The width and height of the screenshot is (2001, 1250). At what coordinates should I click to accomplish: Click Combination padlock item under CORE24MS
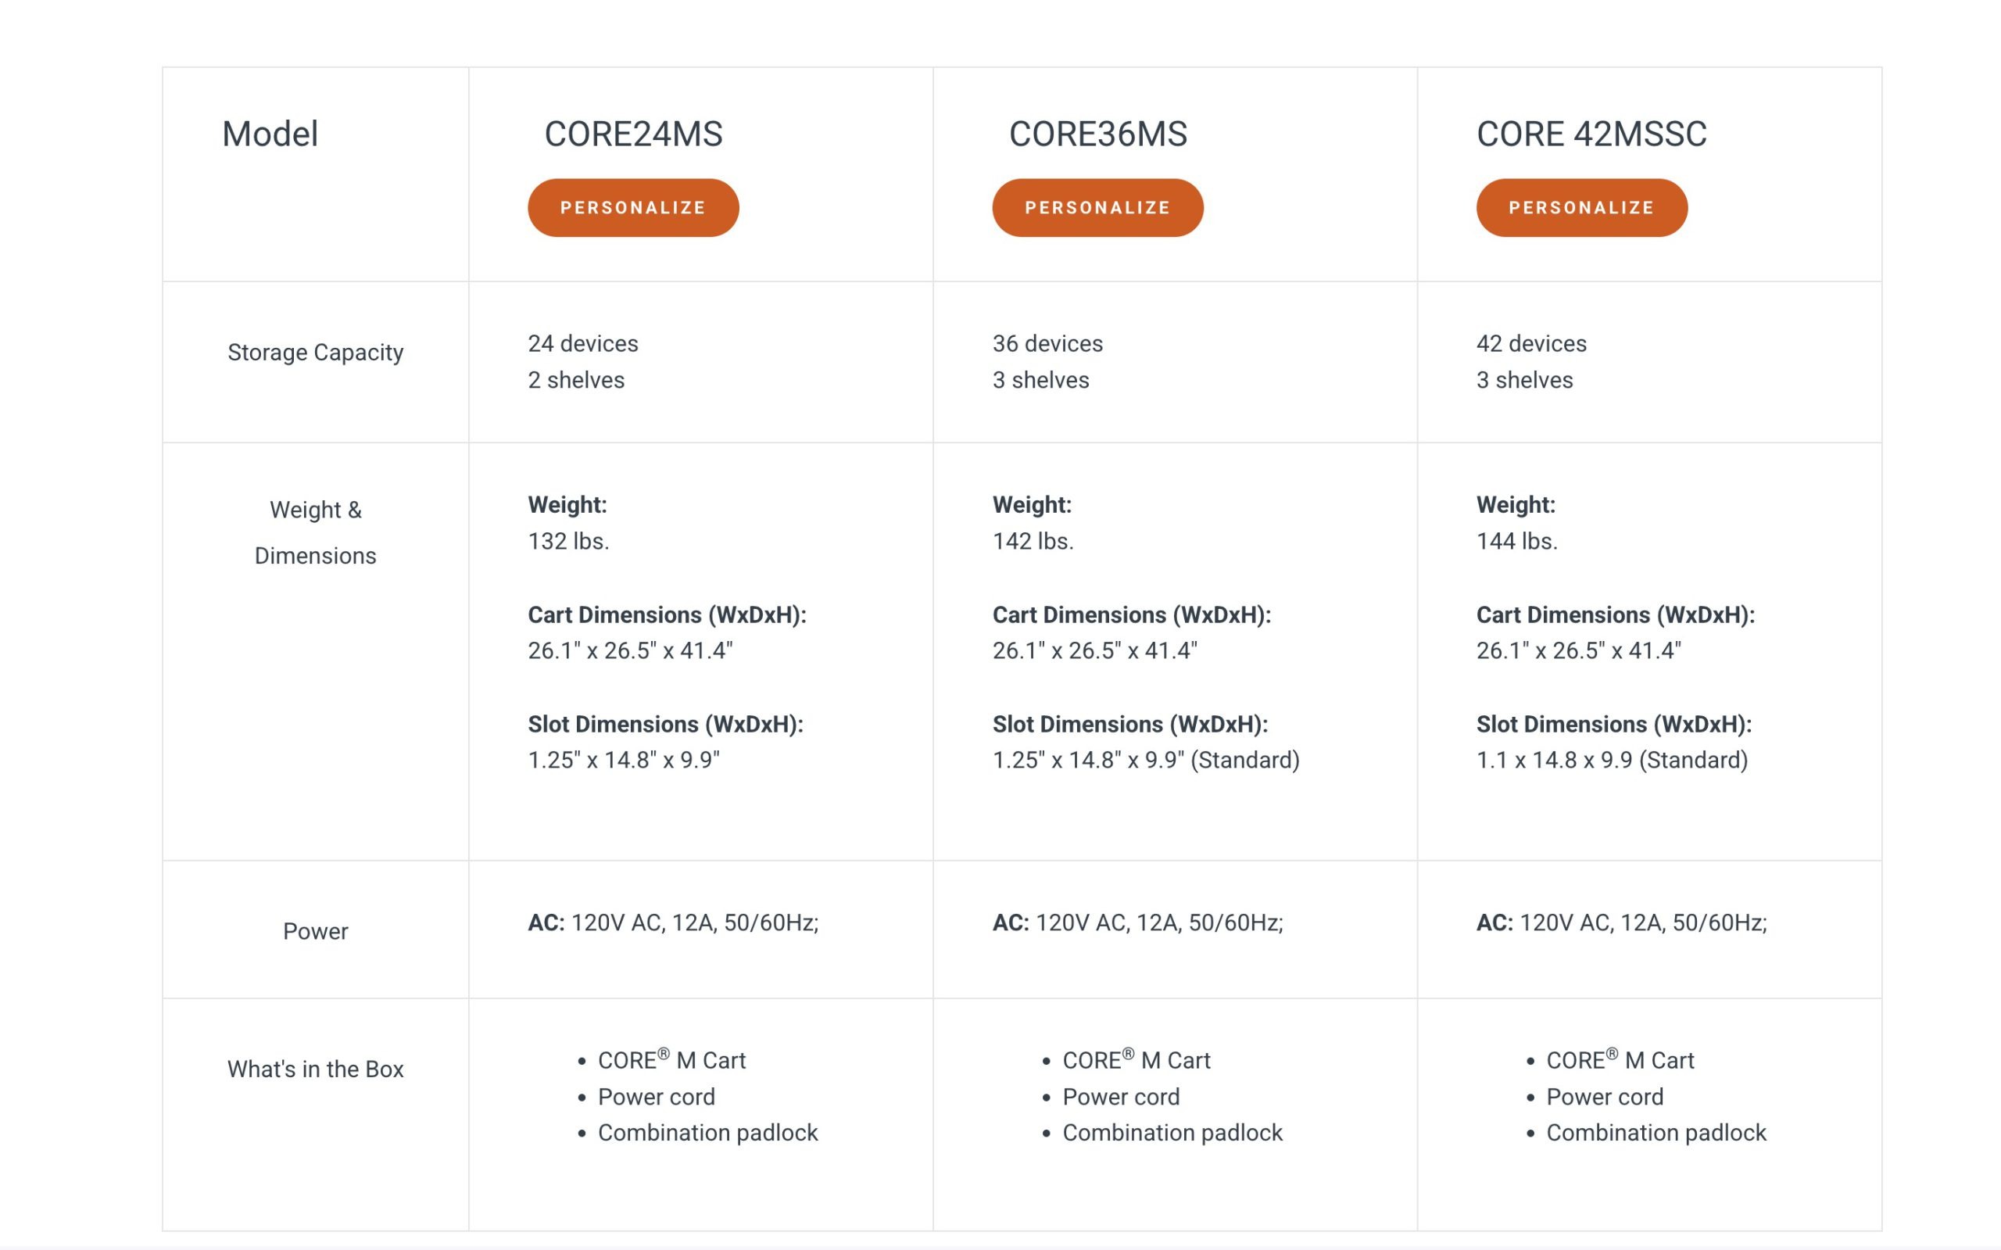(707, 1133)
